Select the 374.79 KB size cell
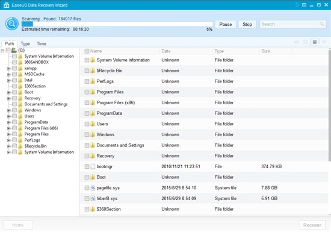 pyautogui.click(x=271, y=166)
